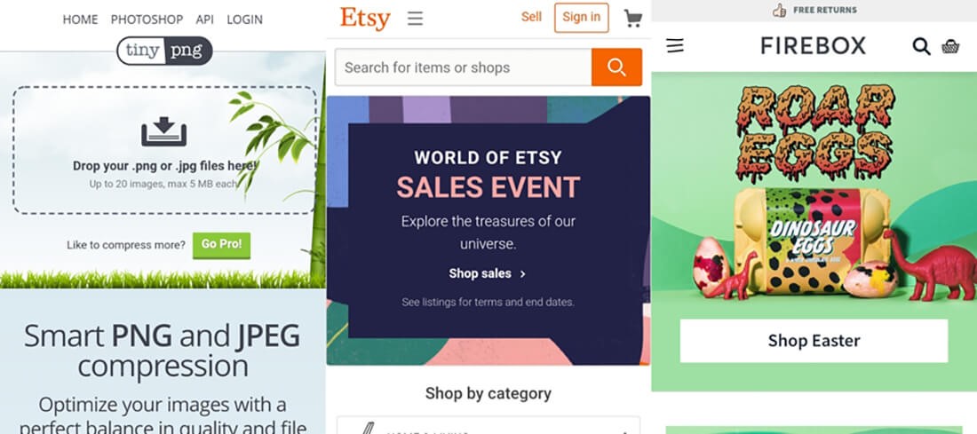Open the Etsy shopping cart
This screenshot has height=434, width=977.
pos(632,18)
